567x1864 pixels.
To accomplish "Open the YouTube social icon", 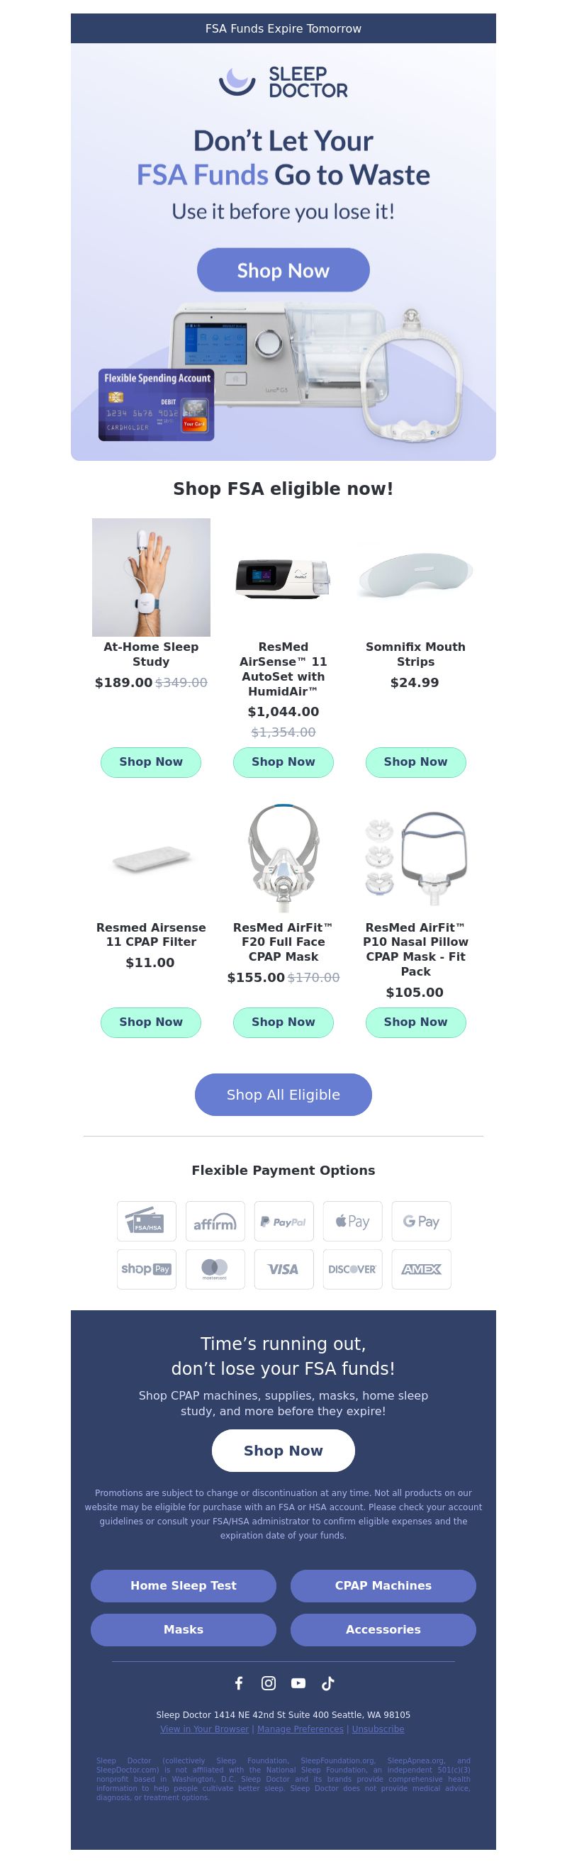I will (298, 1683).
